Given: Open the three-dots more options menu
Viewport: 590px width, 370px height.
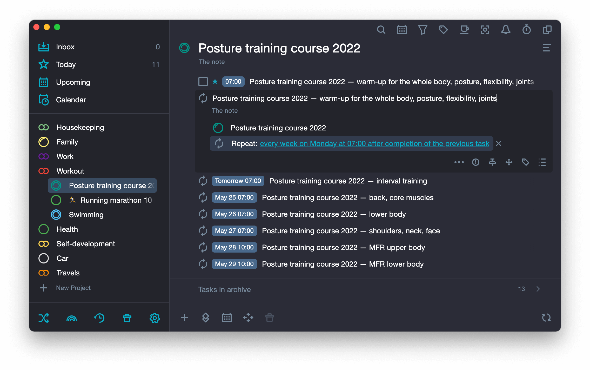Looking at the screenshot, I should [x=459, y=162].
